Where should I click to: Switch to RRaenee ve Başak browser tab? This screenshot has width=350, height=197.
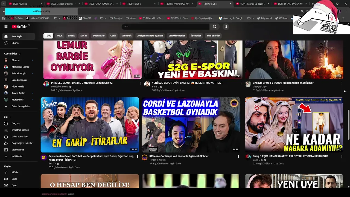[253, 4]
